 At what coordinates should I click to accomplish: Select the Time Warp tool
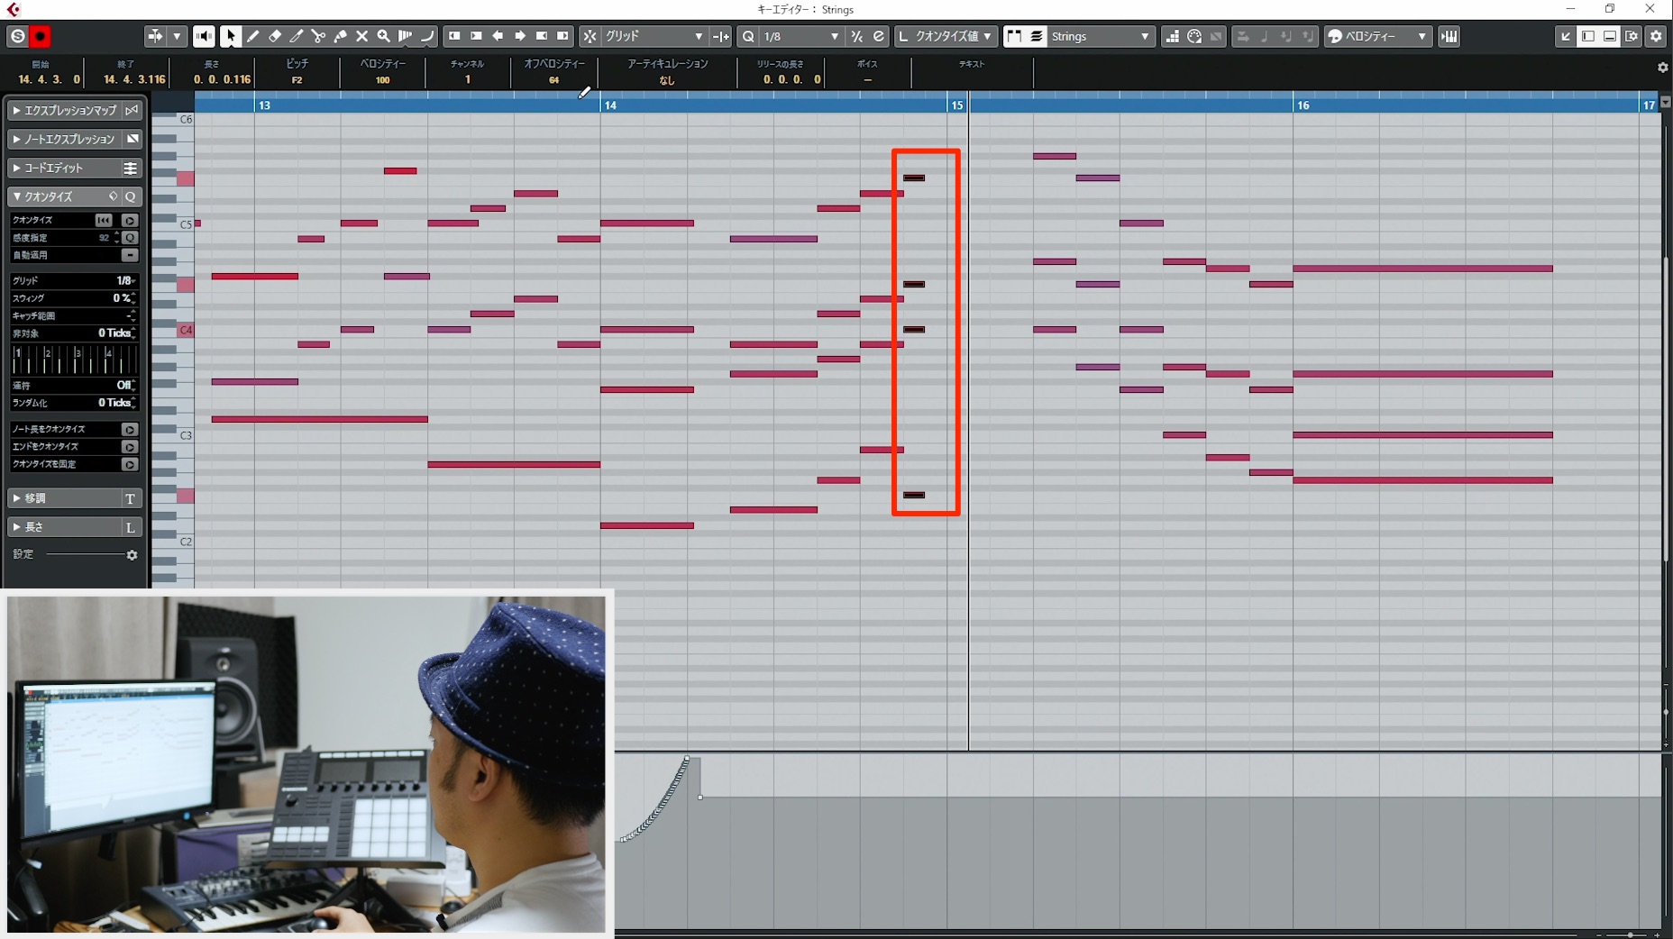click(x=405, y=36)
